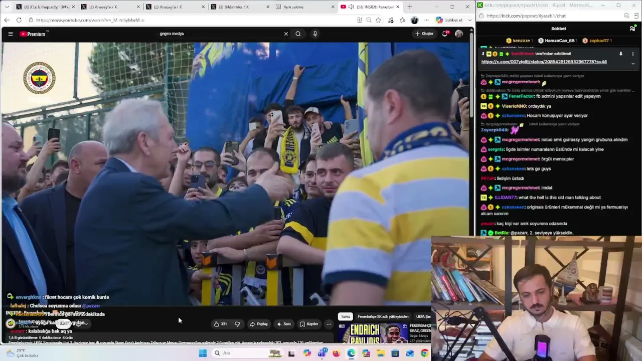Select the 'Tümü' filter chip

point(346,316)
